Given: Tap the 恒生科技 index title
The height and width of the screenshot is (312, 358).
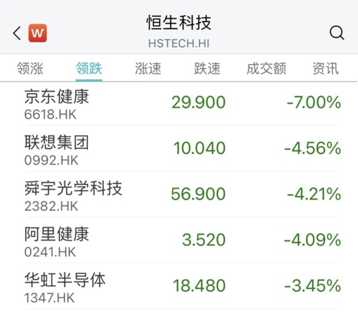Looking at the screenshot, I should [179, 23].
